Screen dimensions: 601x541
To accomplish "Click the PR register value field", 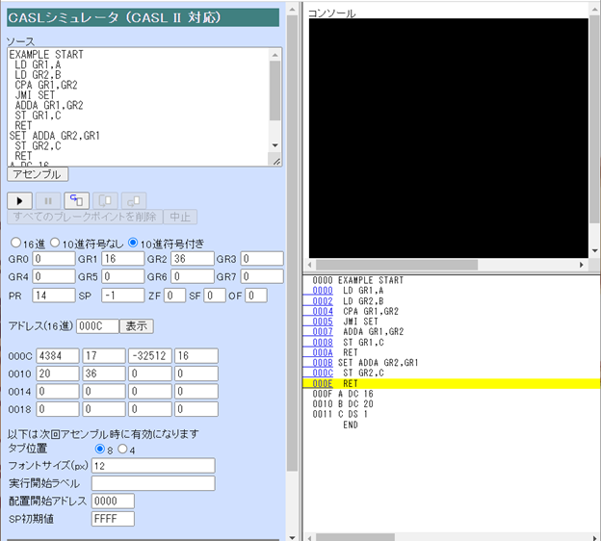I will [53, 296].
